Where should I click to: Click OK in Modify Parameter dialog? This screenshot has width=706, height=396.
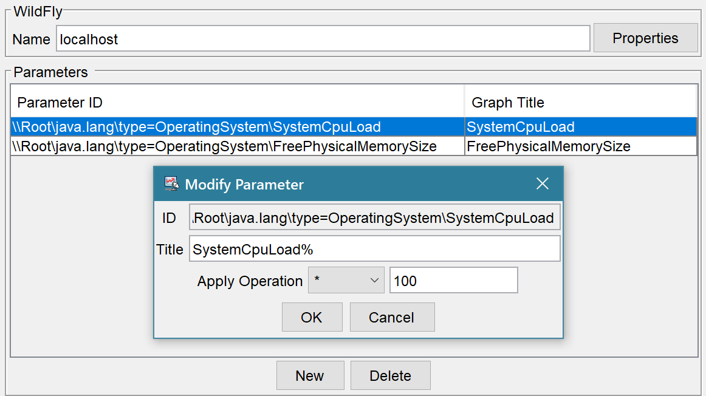(312, 317)
